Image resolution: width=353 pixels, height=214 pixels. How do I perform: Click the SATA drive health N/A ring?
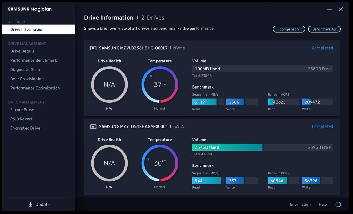(109, 163)
